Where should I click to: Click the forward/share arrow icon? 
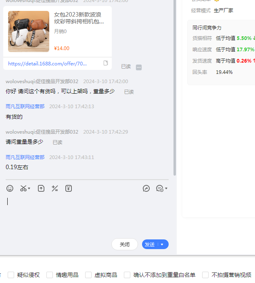146,188
